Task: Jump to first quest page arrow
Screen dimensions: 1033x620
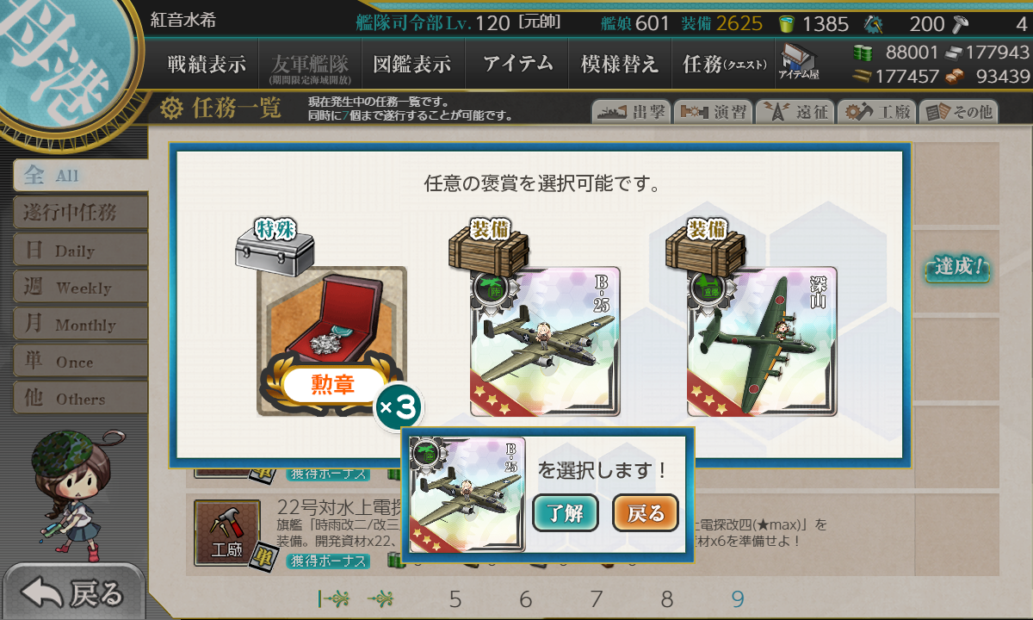Action: [332, 598]
